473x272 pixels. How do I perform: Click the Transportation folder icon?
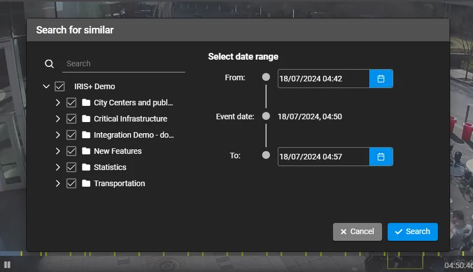coord(86,183)
